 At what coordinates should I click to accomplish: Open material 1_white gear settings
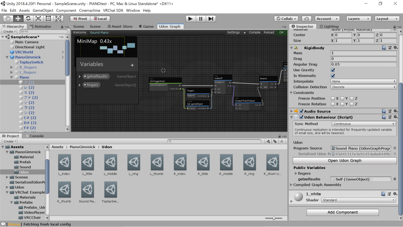(395, 194)
